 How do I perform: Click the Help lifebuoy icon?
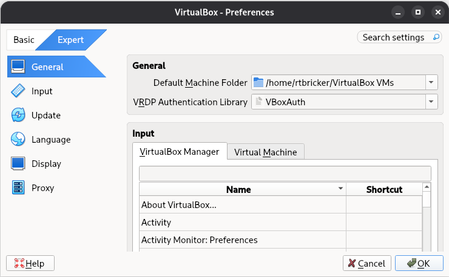[x=19, y=263]
